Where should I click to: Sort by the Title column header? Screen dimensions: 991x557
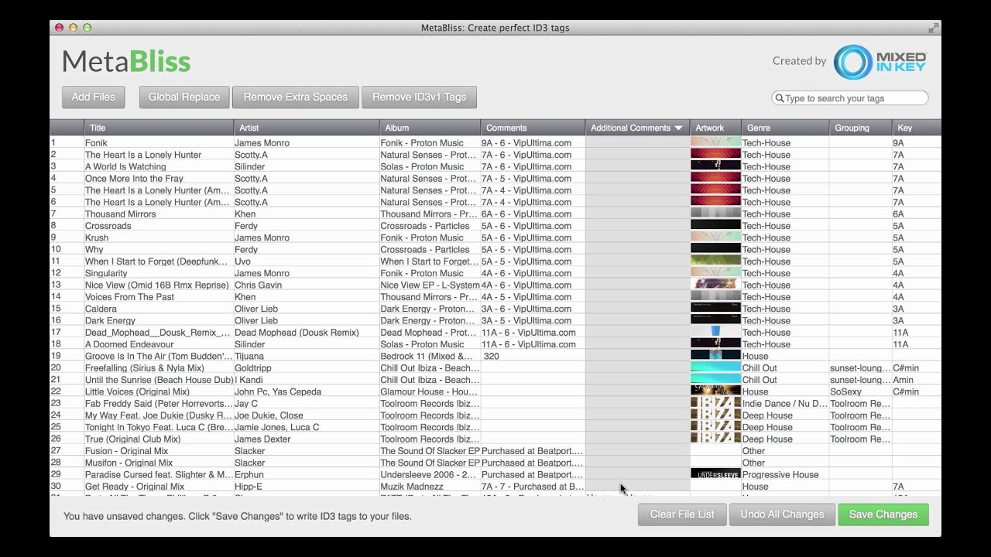tap(159, 128)
